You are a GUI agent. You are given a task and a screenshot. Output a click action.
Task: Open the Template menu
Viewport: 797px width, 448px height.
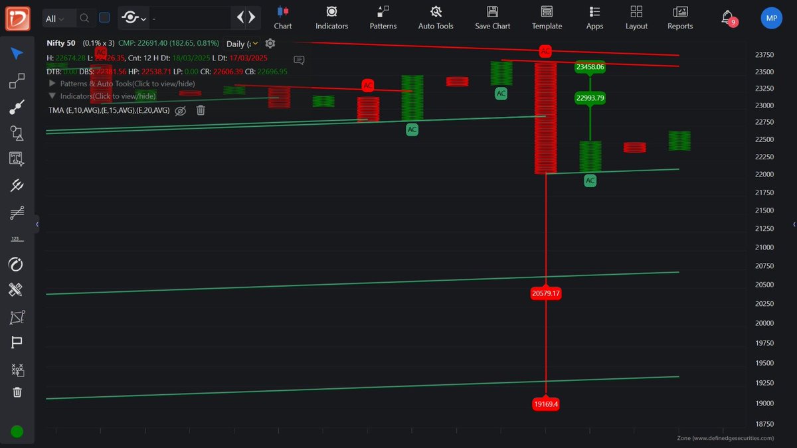tap(547, 18)
